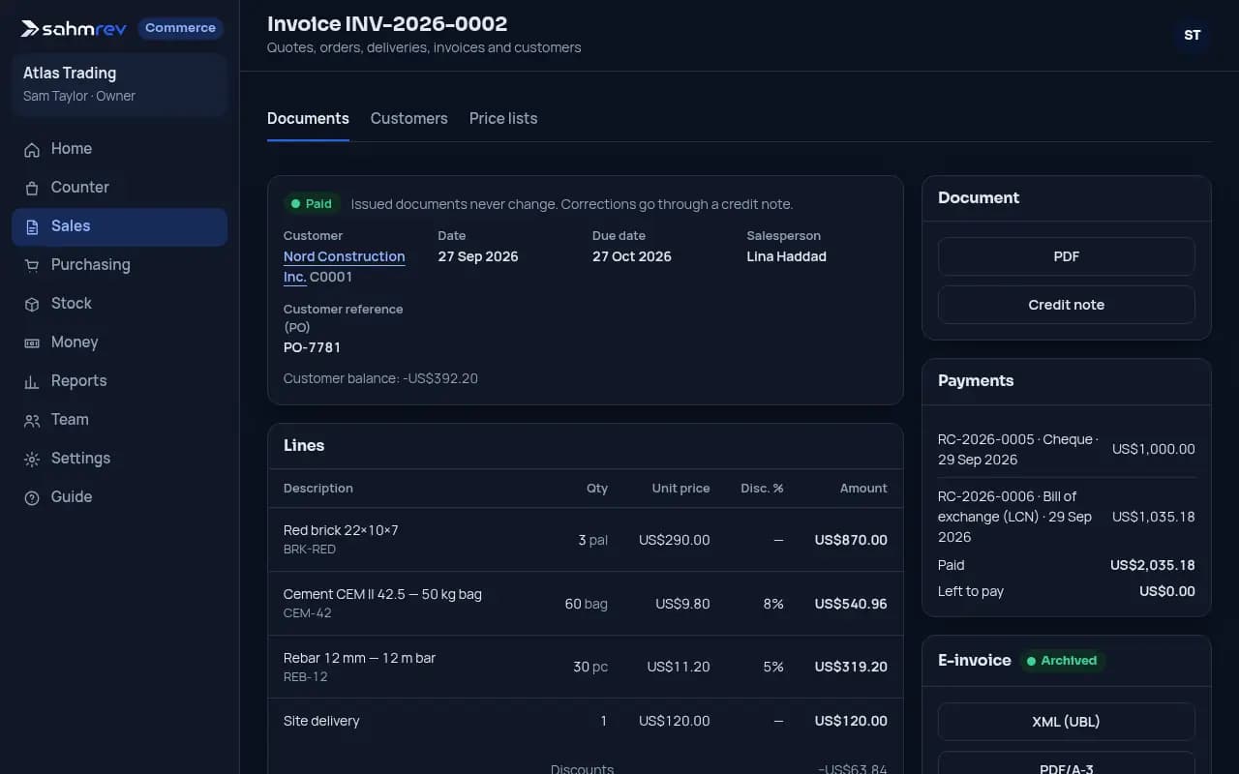Open the Guide help icon
1239x774 pixels.
click(32, 497)
